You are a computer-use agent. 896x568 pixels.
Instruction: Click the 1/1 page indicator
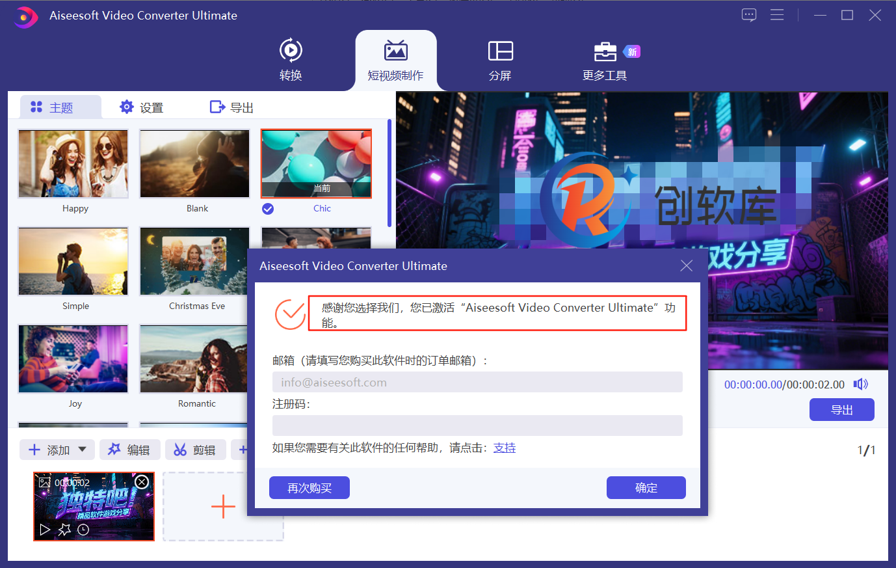tap(866, 450)
